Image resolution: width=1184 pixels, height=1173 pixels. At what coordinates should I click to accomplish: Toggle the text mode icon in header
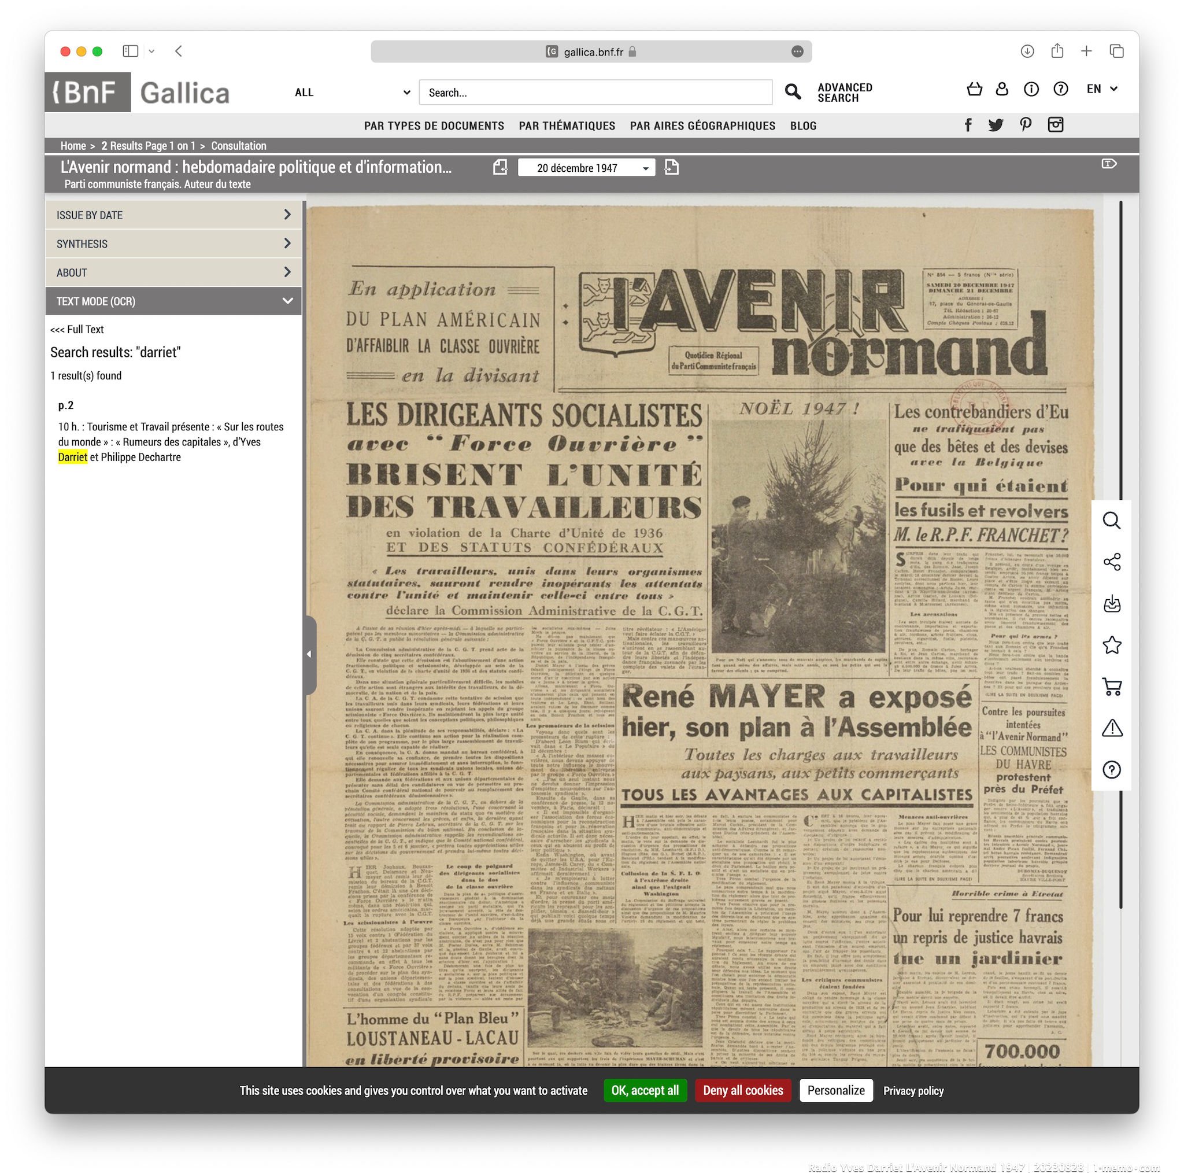(x=1109, y=164)
